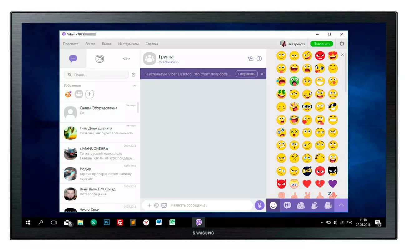Image resolution: width=407 pixels, height=249 pixels.
Task: Click the @ mention icon in message bar
Action: [156, 205]
